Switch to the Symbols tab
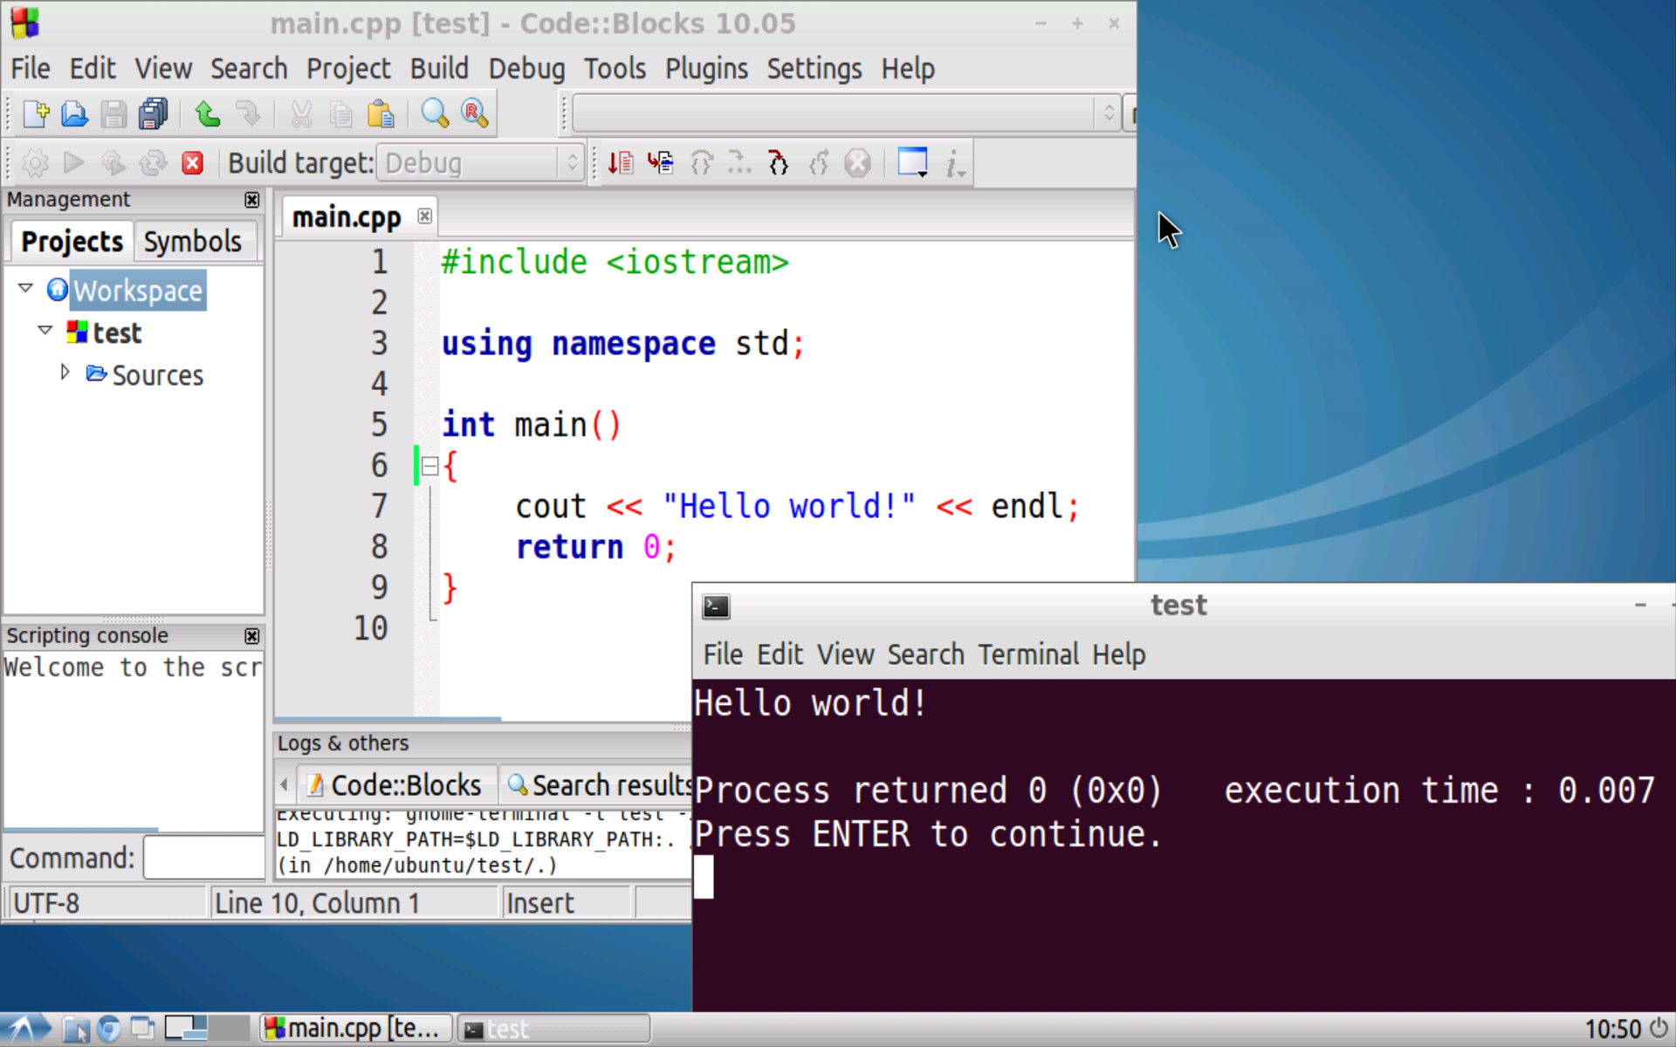This screenshot has height=1047, width=1676. pyautogui.click(x=192, y=242)
